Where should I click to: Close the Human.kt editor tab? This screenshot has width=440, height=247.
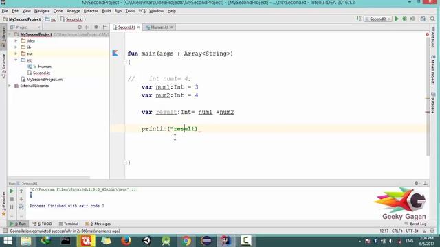[x=172, y=27]
